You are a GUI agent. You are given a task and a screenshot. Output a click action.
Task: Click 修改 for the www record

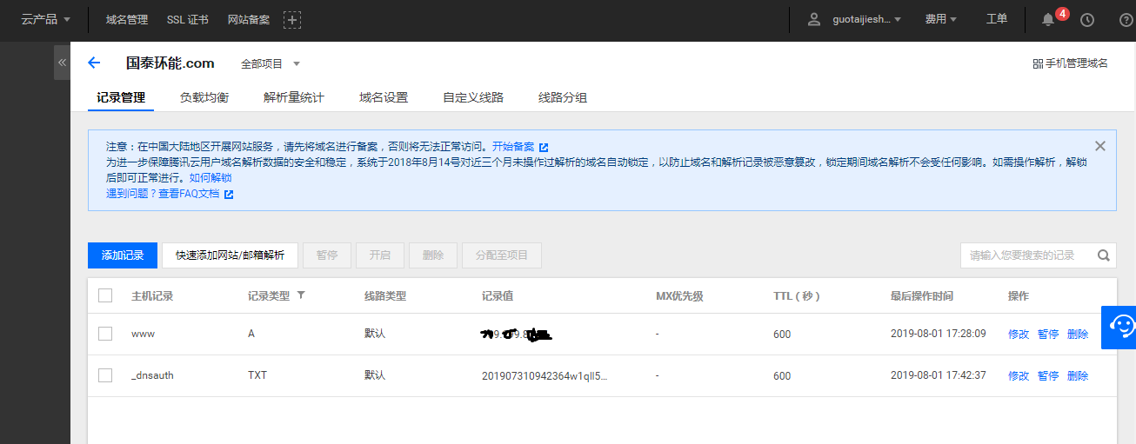click(x=1019, y=334)
